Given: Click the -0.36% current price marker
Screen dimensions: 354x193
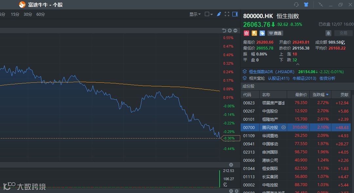Looking at the screenshot, I should (x=230, y=138).
